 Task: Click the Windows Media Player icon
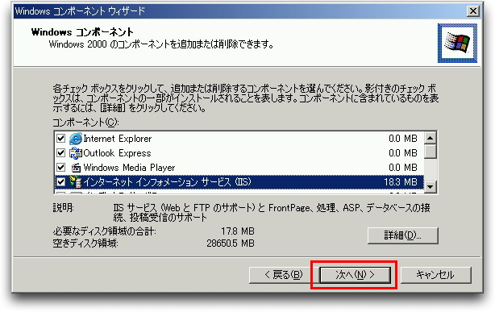pyautogui.click(x=76, y=168)
